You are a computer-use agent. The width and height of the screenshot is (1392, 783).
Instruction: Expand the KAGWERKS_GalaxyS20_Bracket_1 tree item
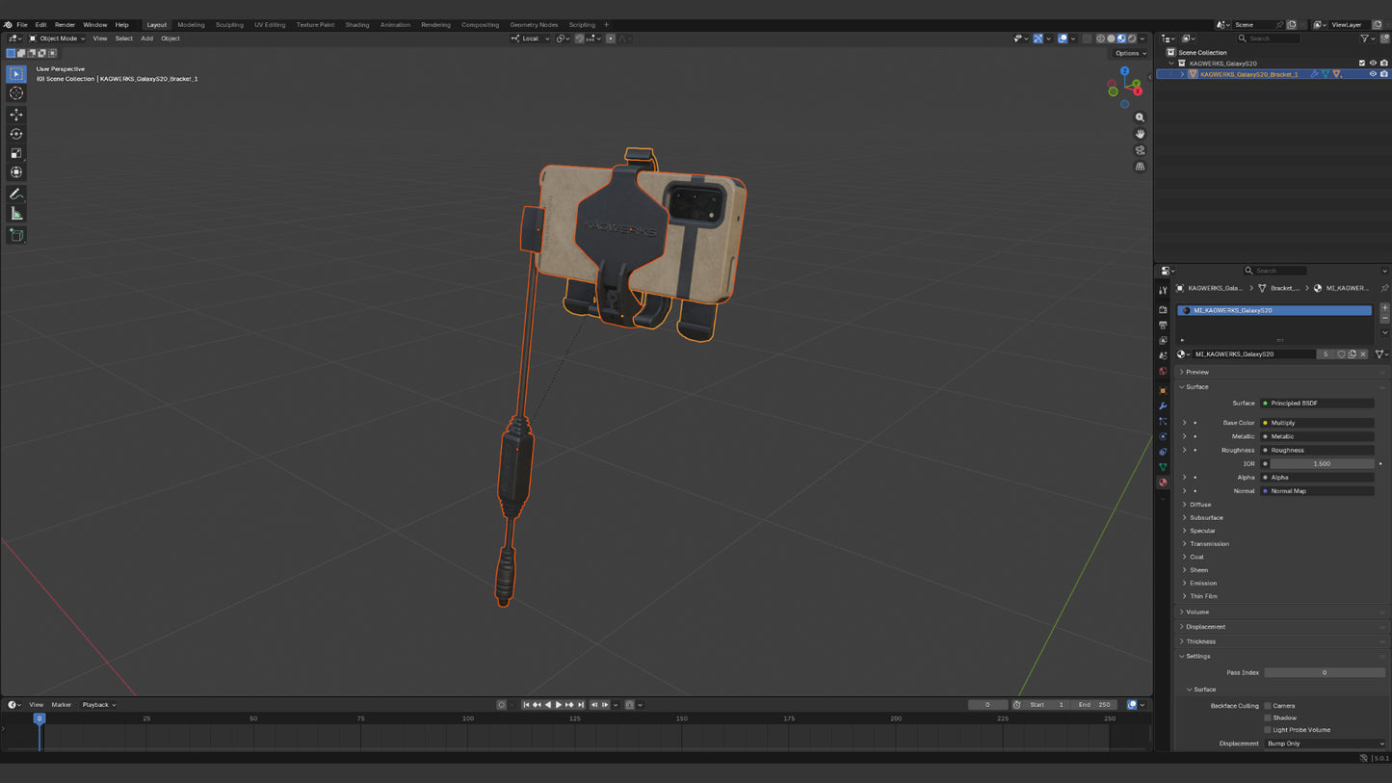1183,74
